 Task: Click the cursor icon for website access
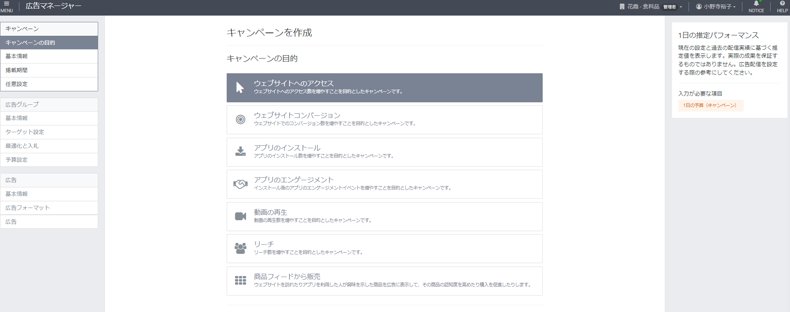pos(240,88)
